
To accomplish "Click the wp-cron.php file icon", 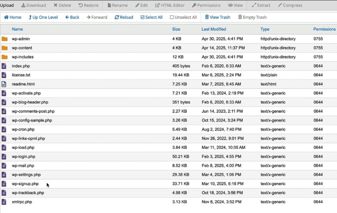I will 4,129.
